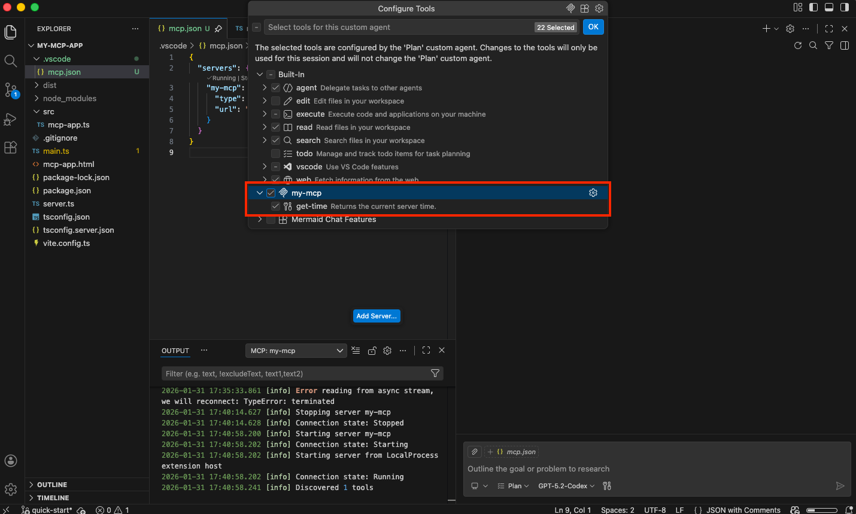Open the Search view in the activity bar

pos(11,61)
